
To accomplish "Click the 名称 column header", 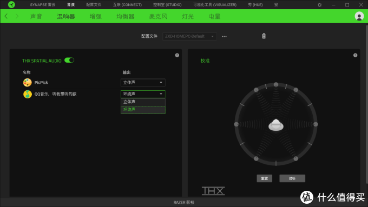I will coord(27,72).
